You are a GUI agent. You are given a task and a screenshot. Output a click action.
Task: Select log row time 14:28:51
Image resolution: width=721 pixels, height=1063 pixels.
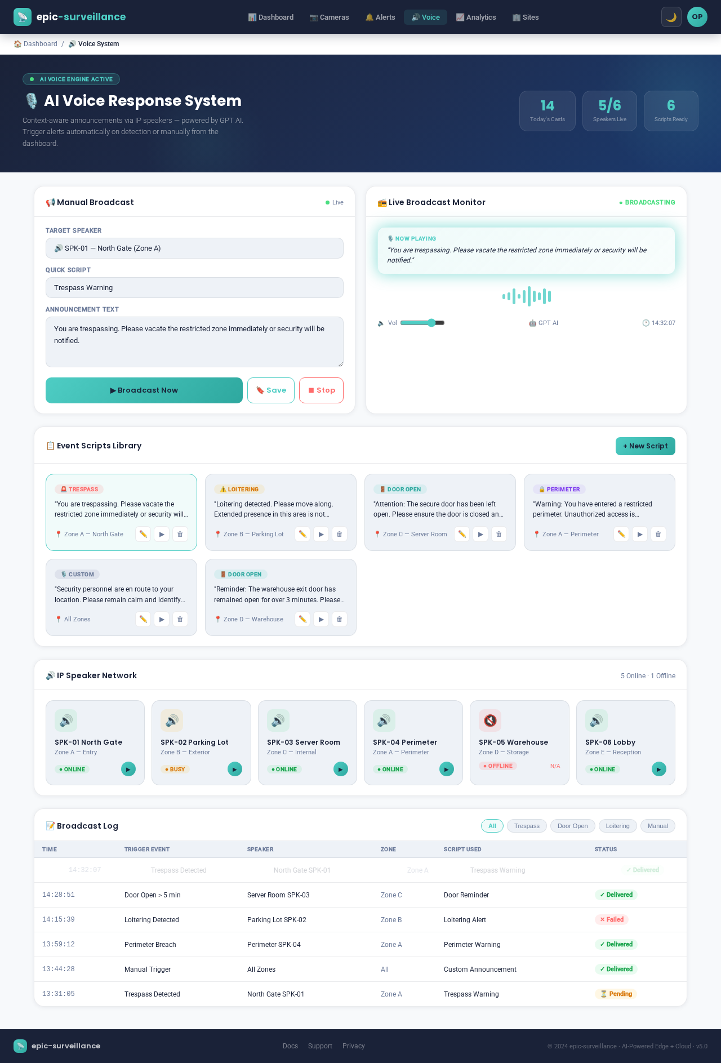(59, 895)
